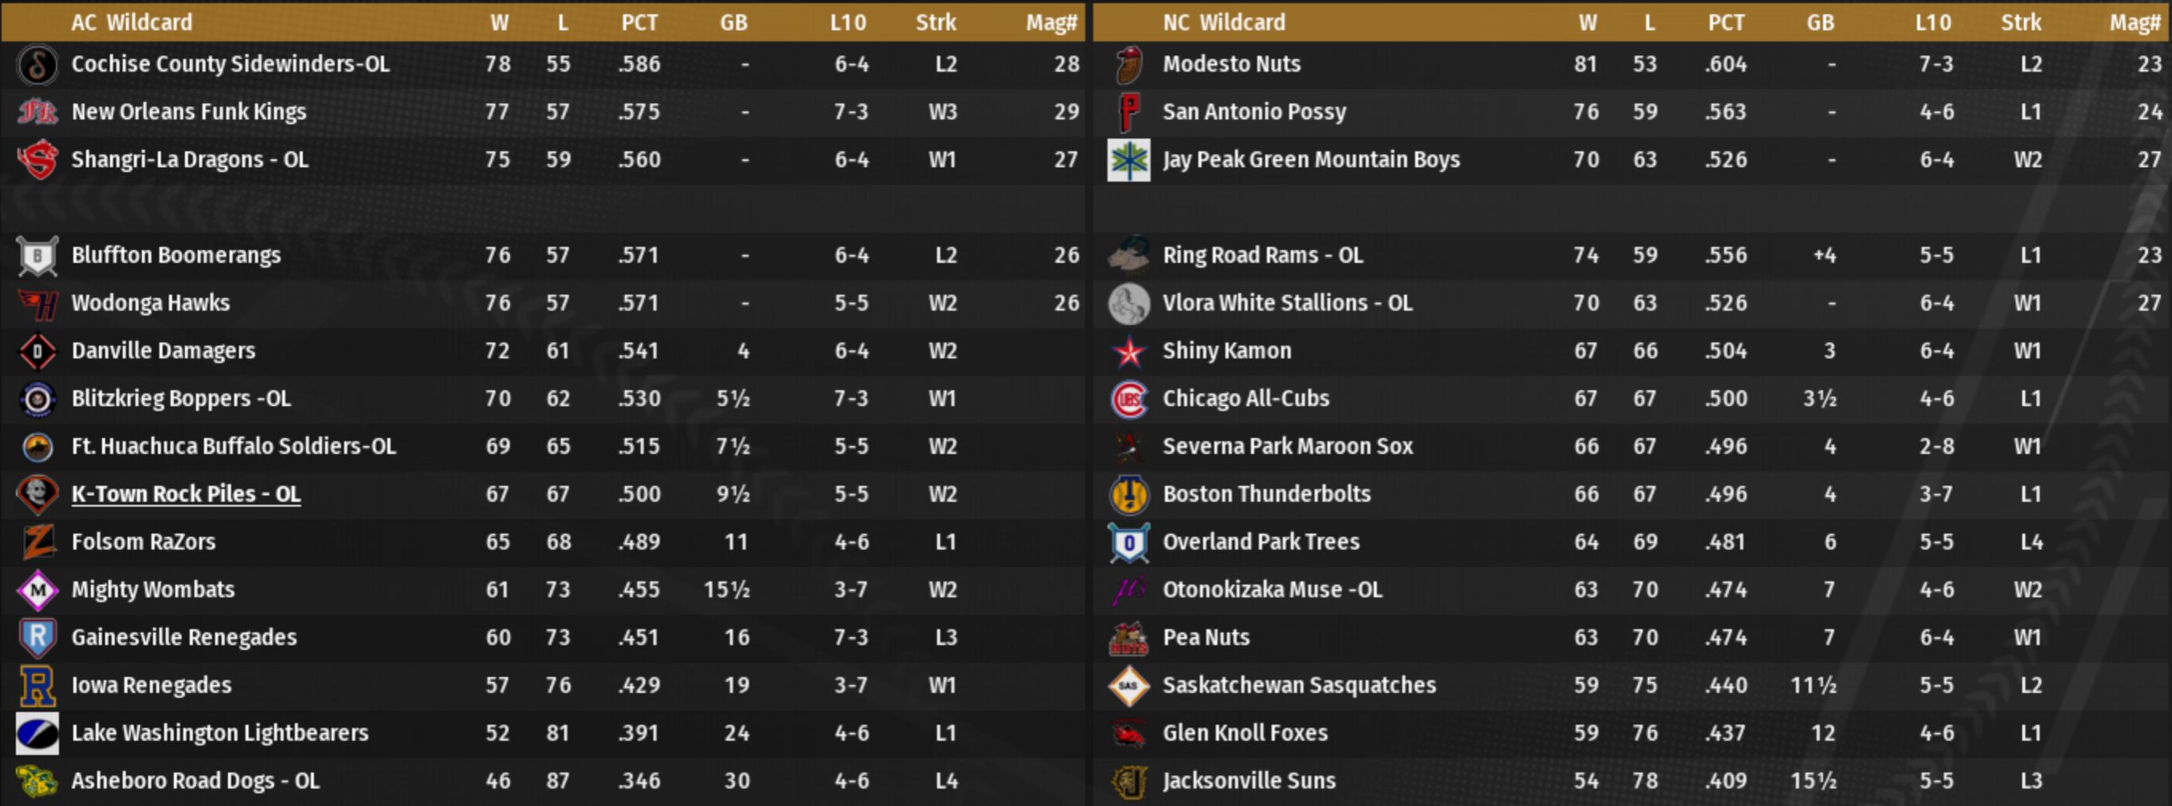The height and width of the screenshot is (806, 2172).
Task: Click the Modesto Nuts team logo
Action: pyautogui.click(x=1129, y=65)
